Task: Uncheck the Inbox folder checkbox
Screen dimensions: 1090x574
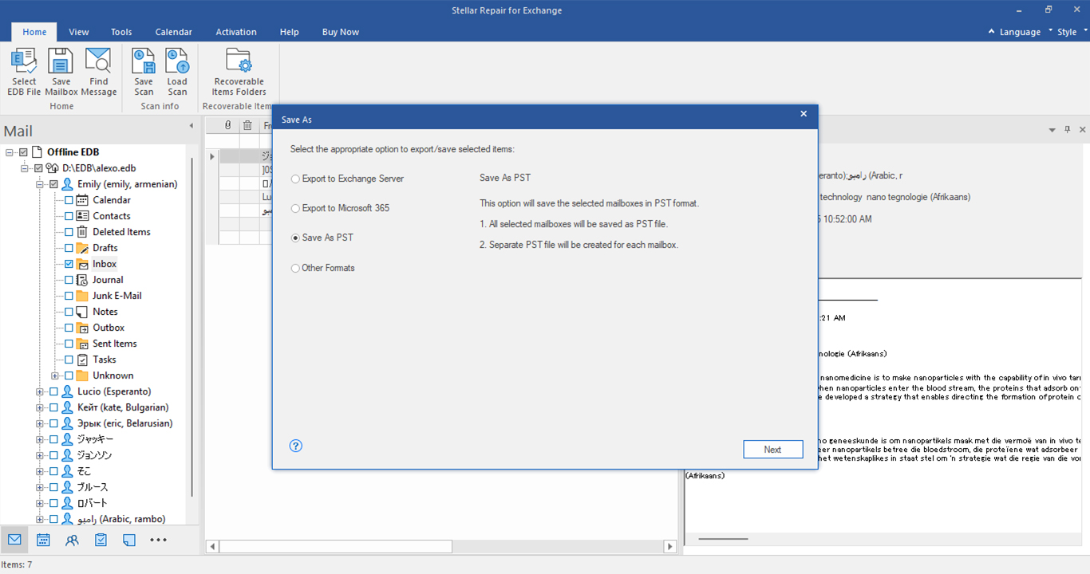Action: click(69, 264)
